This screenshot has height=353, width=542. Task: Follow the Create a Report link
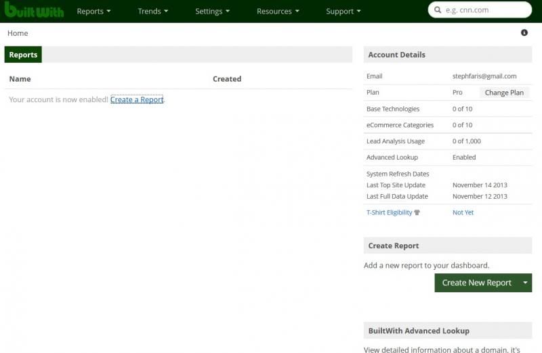point(137,99)
